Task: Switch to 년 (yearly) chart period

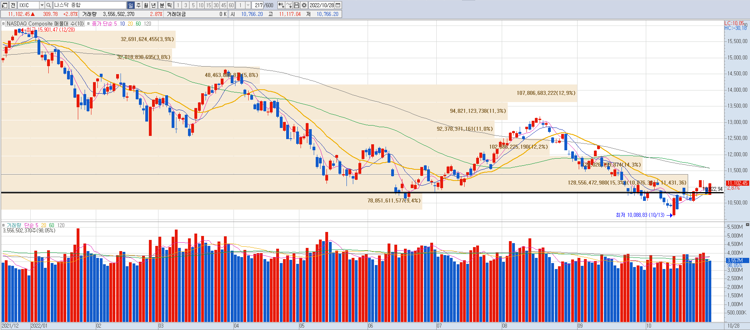Action: coord(154,5)
